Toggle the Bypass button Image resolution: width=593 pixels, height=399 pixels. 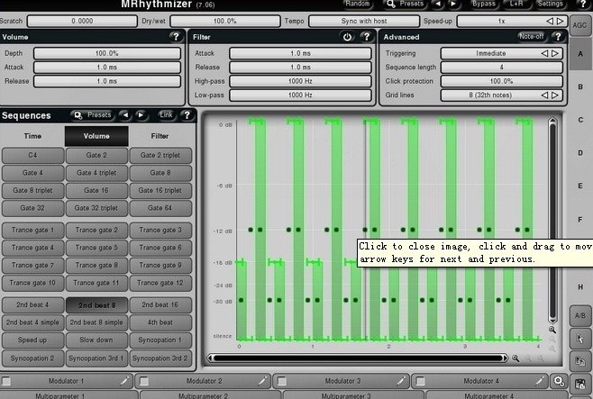[x=483, y=4]
